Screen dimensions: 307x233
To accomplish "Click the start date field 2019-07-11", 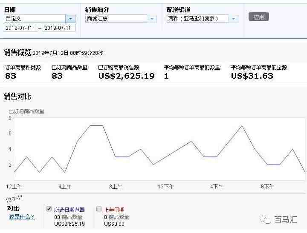I will (x=20, y=28).
